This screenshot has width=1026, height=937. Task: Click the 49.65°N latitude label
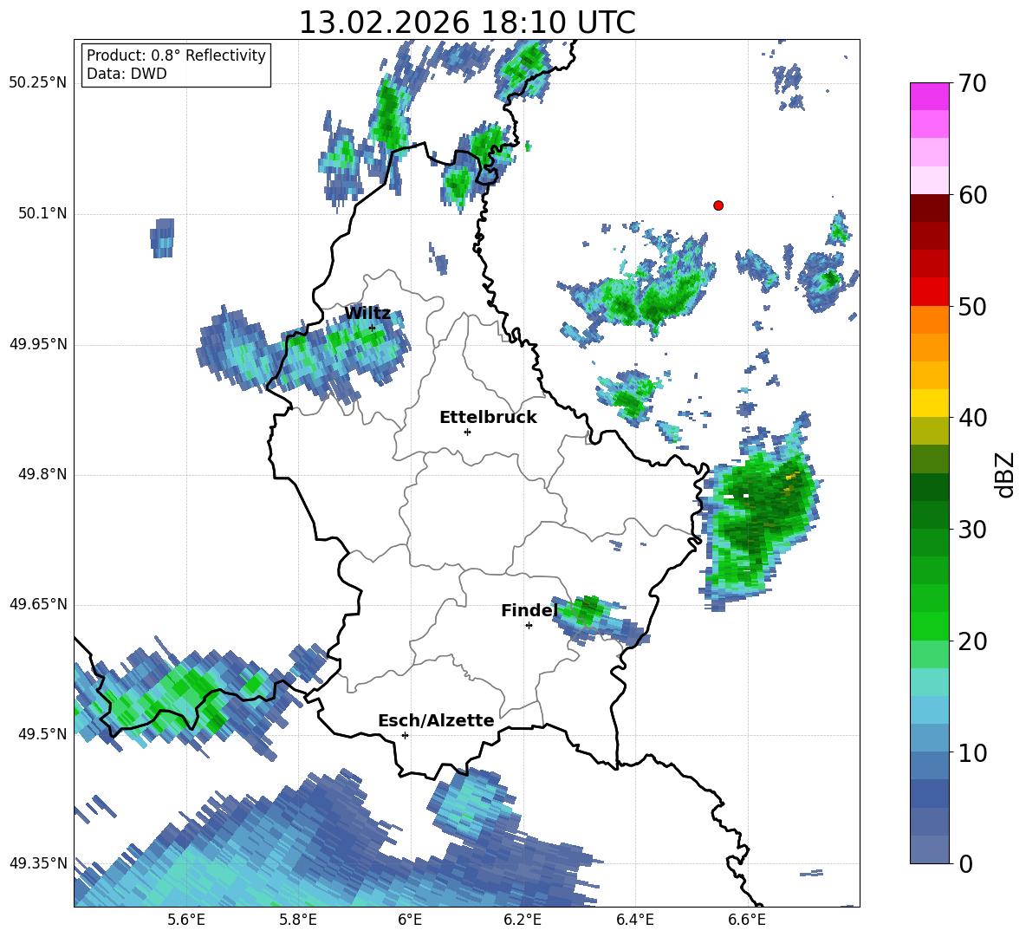(38, 603)
